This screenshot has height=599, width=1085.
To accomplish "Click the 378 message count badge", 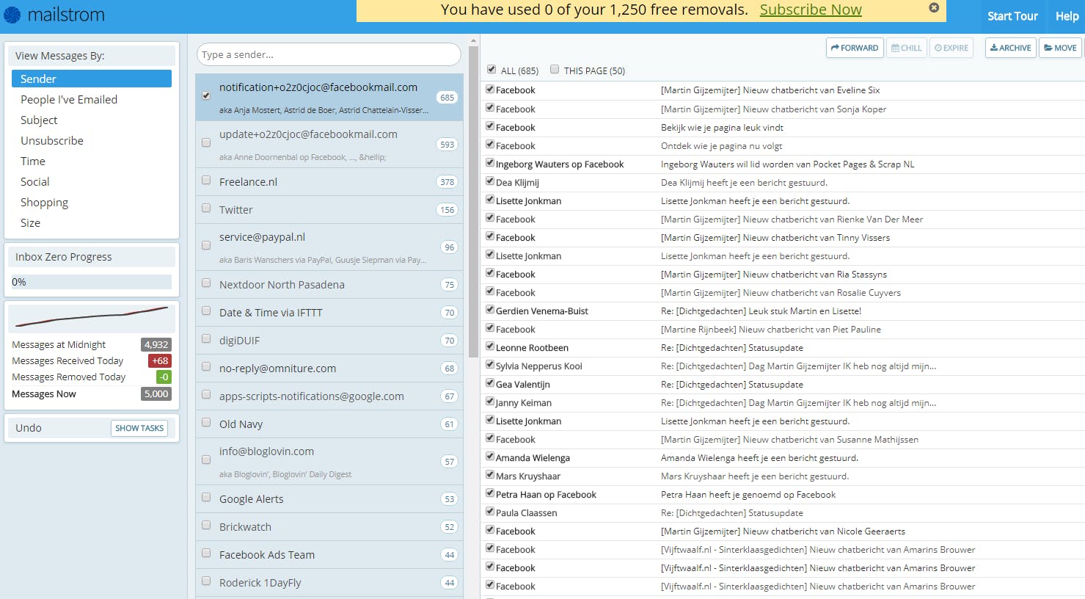I will click(x=447, y=182).
